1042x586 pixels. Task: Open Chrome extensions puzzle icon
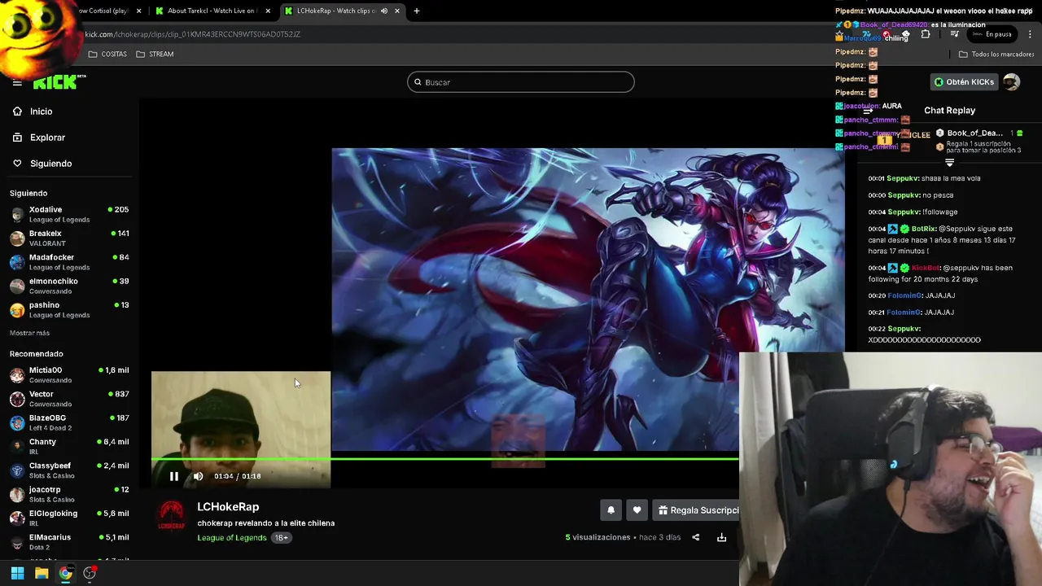[x=926, y=34]
